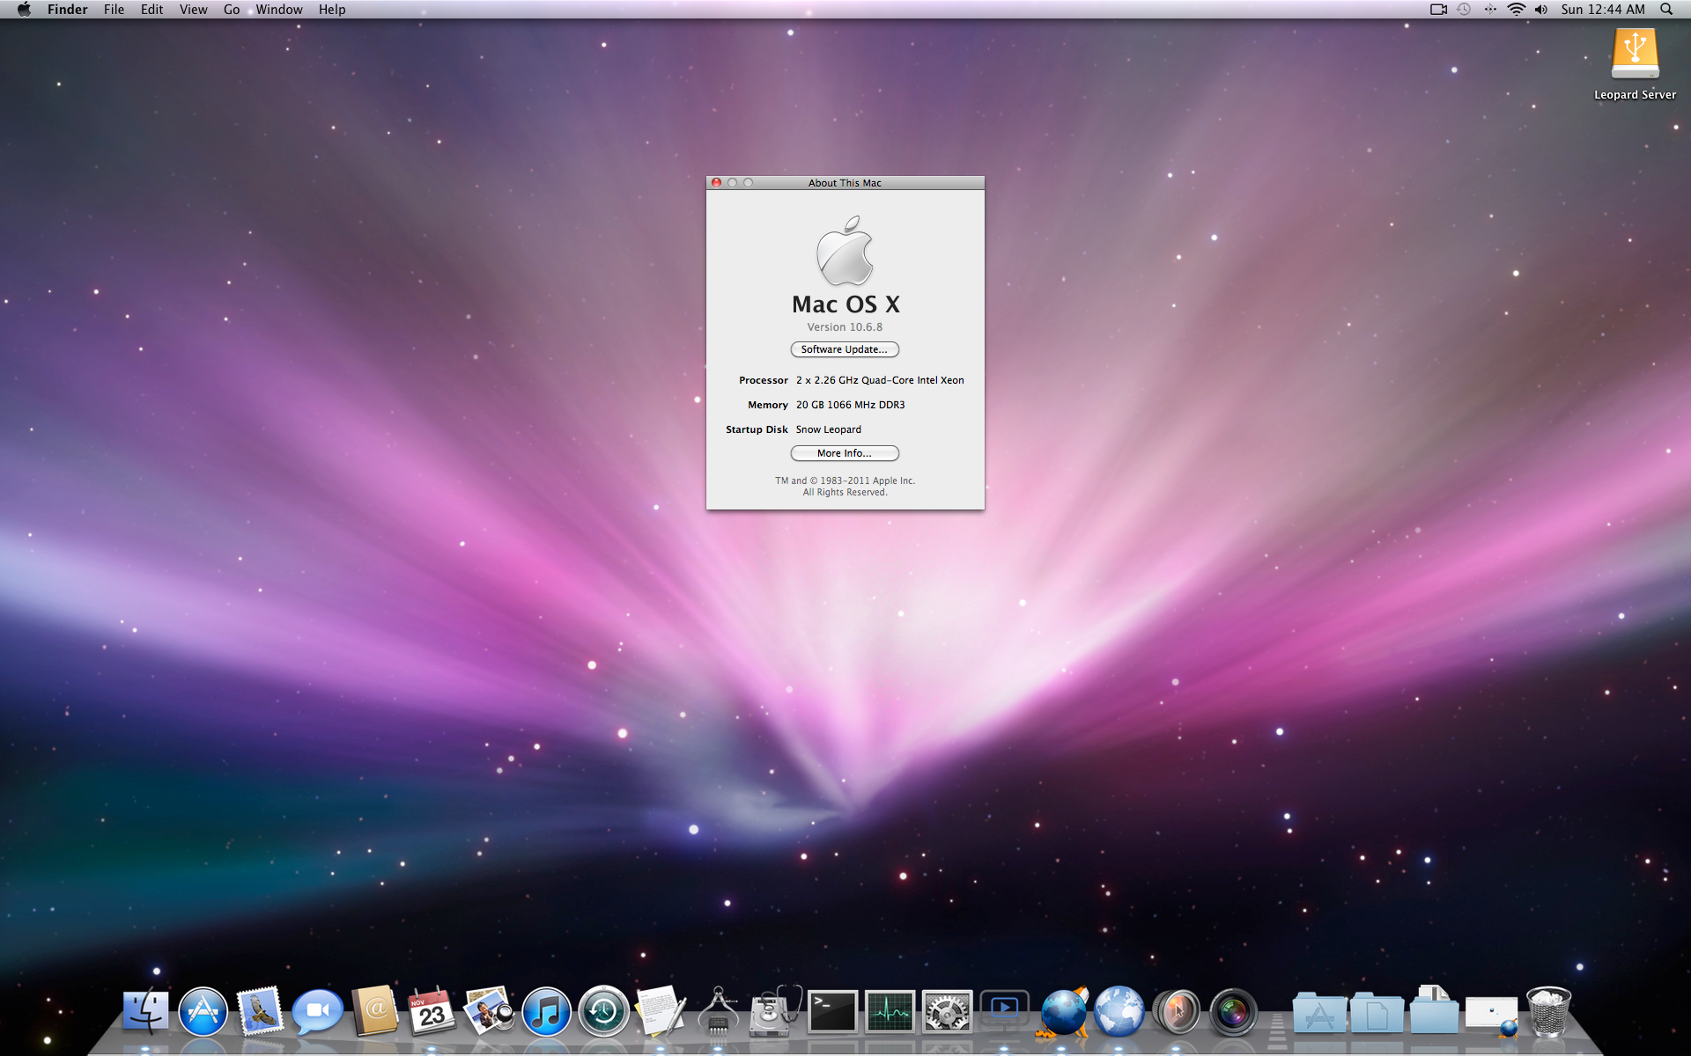Open the Wi-Fi status menu

pyautogui.click(x=1516, y=10)
